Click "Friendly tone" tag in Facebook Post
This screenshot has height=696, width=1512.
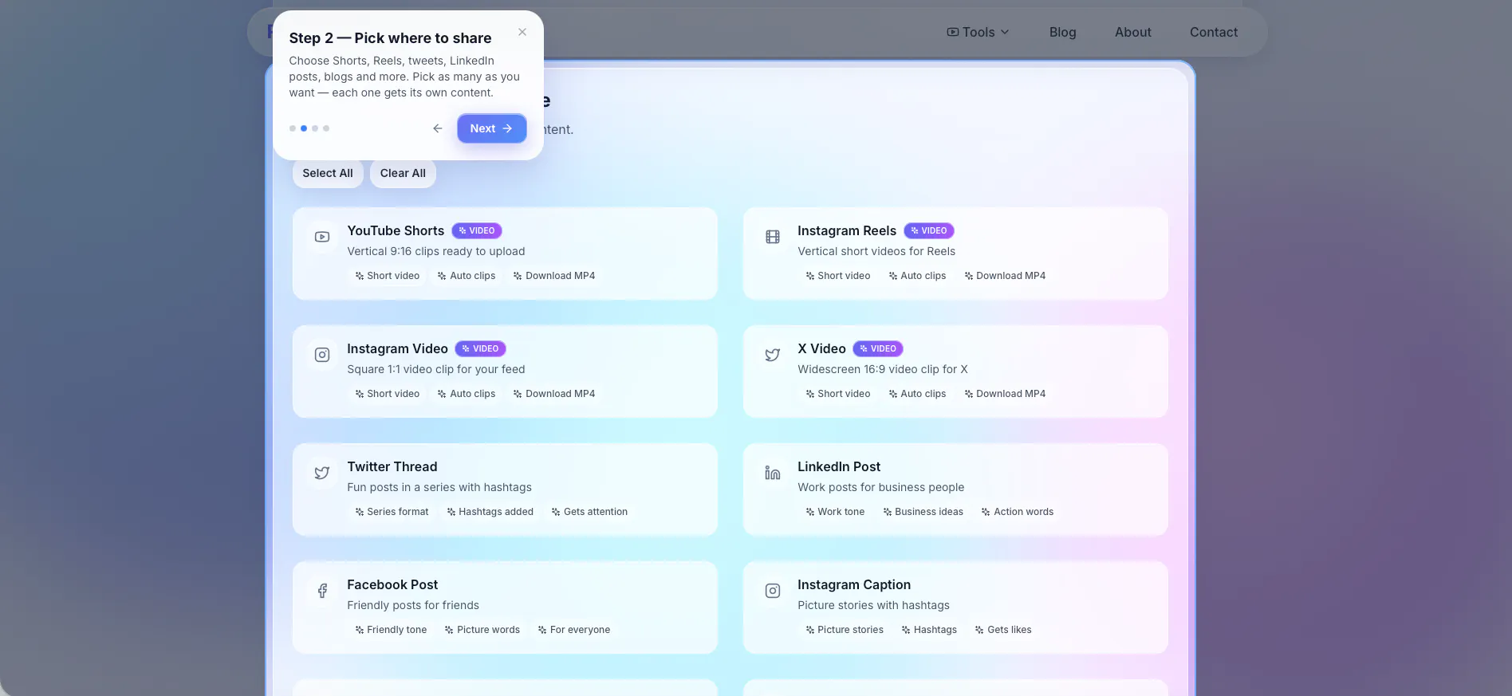(x=391, y=630)
